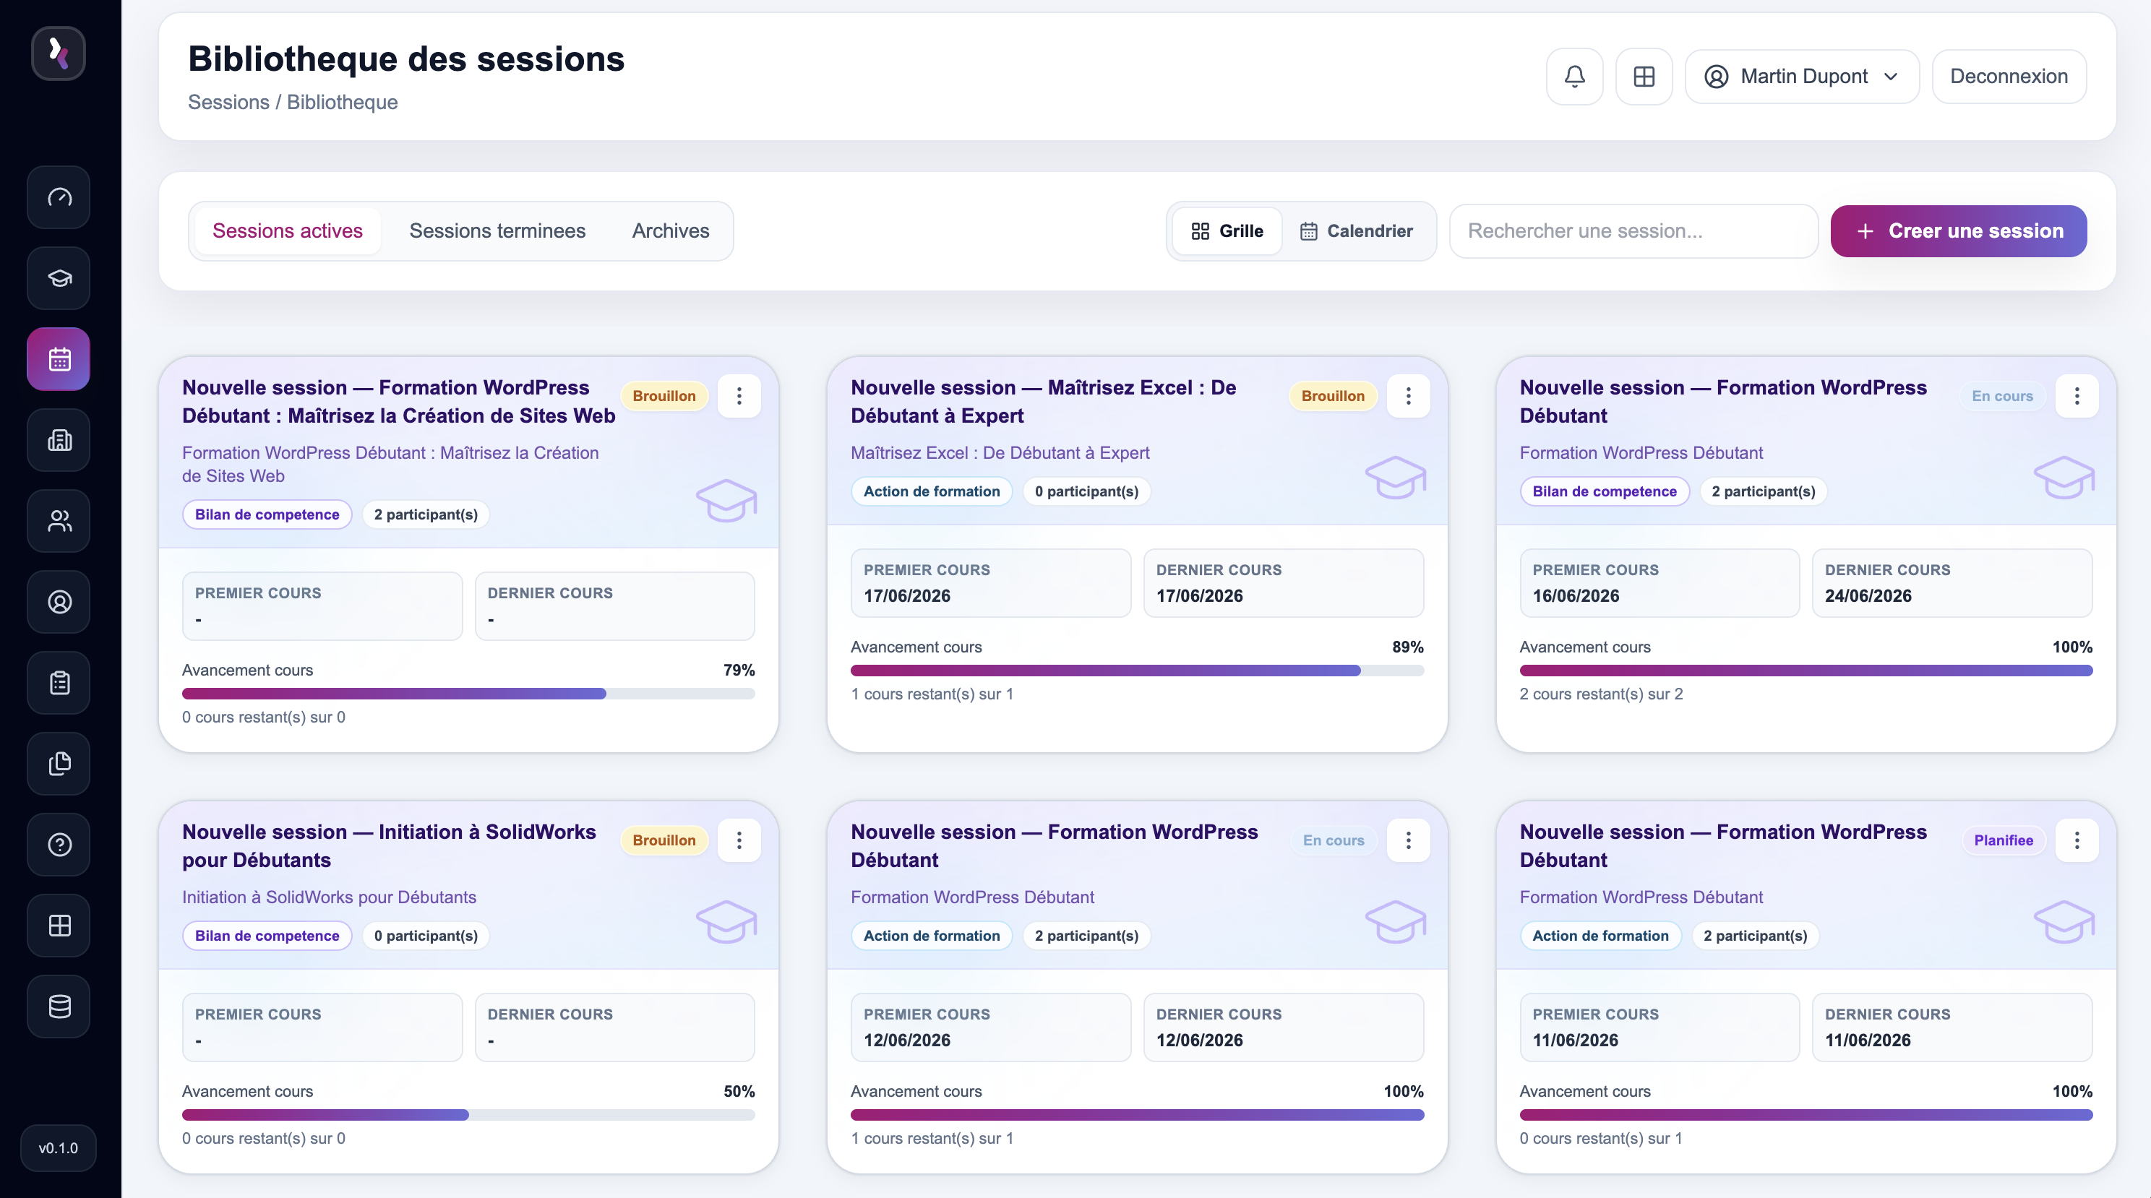Image resolution: width=2151 pixels, height=1198 pixels.
Task: Open the Archives tab
Action: click(671, 231)
